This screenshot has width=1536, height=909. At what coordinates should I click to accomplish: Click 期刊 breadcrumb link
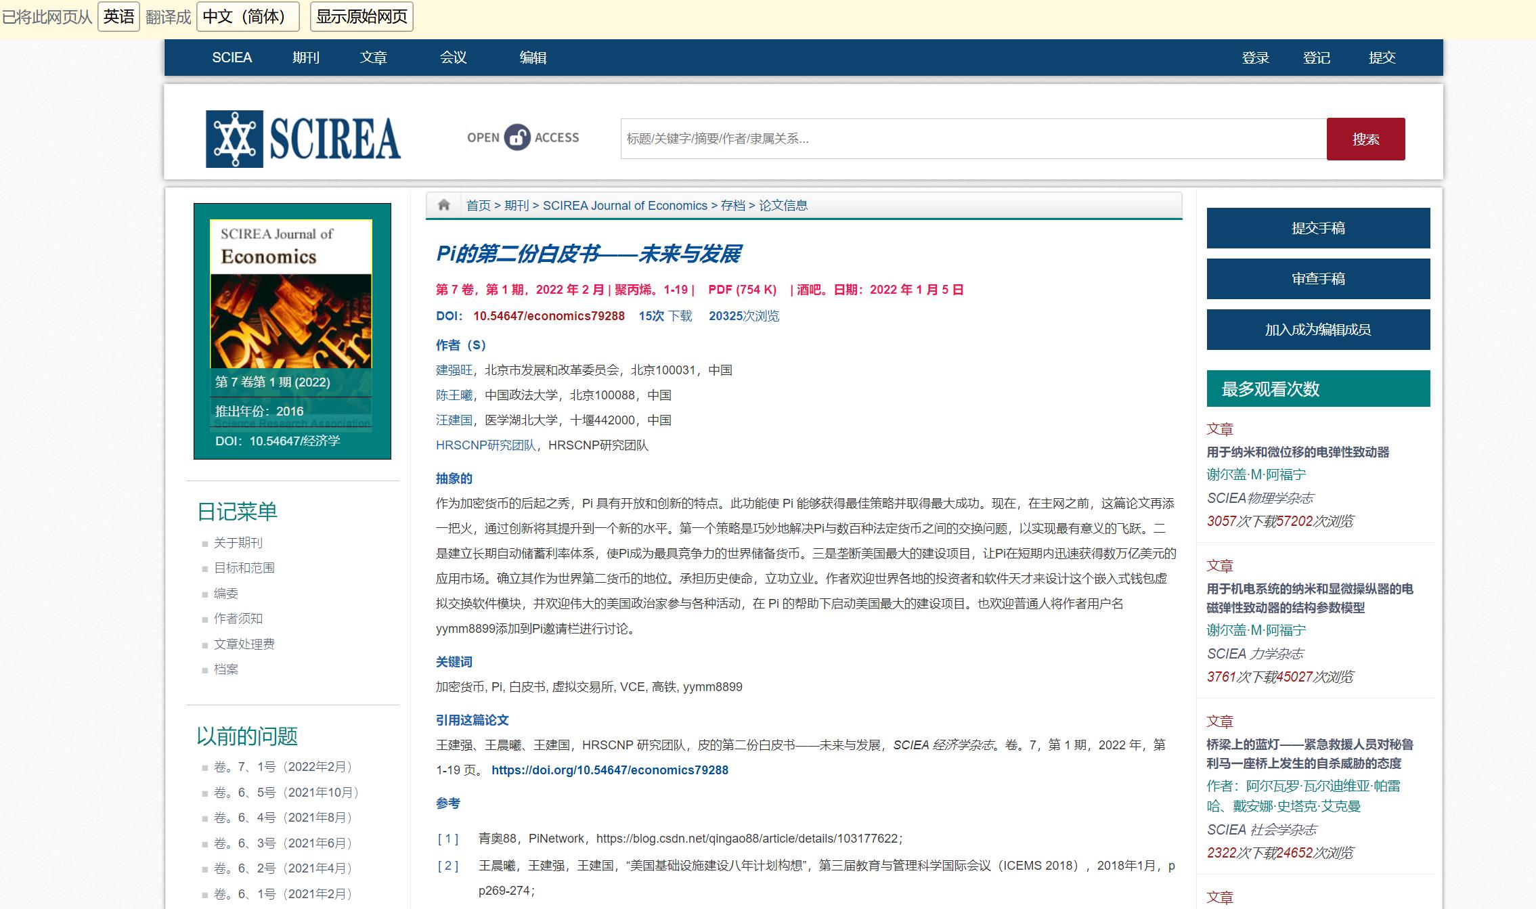click(x=517, y=205)
